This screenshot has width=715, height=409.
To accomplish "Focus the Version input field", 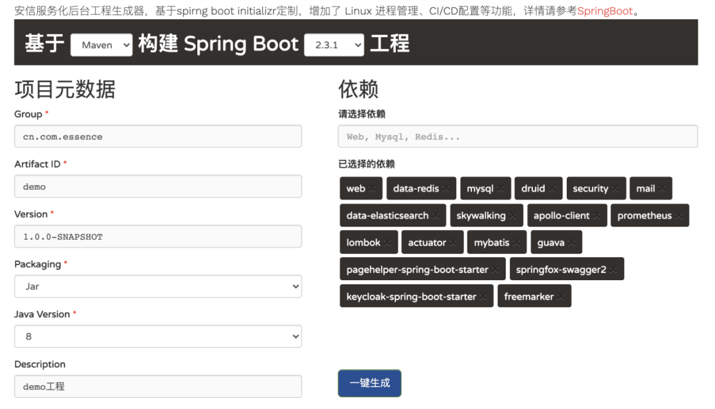I will pyautogui.click(x=158, y=237).
